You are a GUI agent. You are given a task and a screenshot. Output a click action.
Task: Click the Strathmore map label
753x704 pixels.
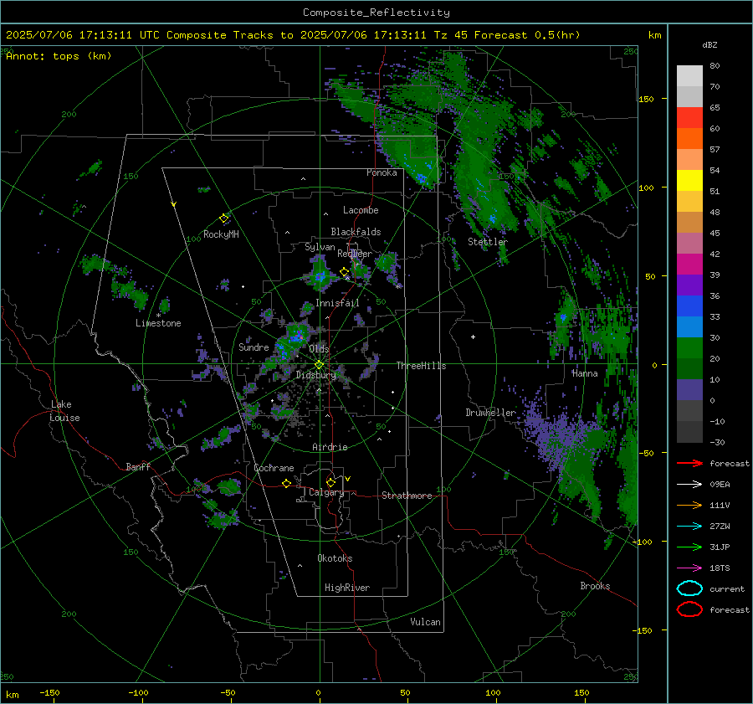[x=407, y=496]
